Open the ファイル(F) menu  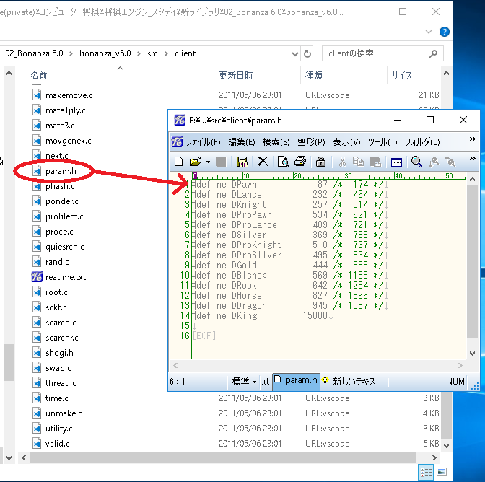click(x=204, y=142)
